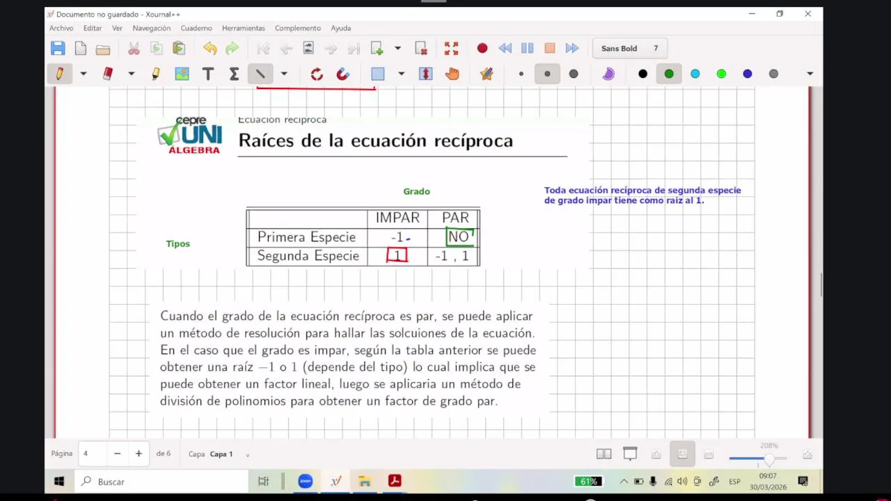
Task: Toggle the magnet snapping tool
Action: [x=342, y=74]
